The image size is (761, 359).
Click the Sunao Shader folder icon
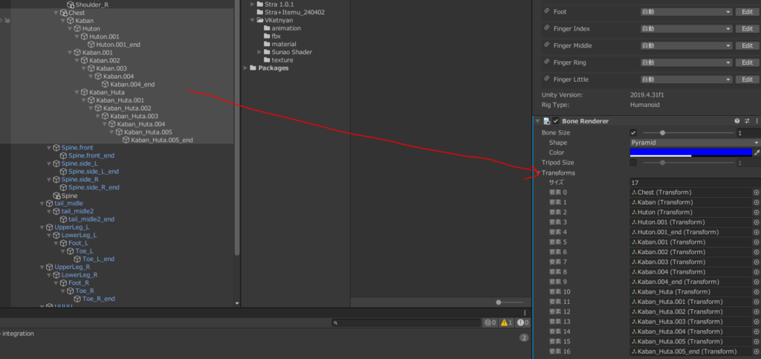[267, 53]
